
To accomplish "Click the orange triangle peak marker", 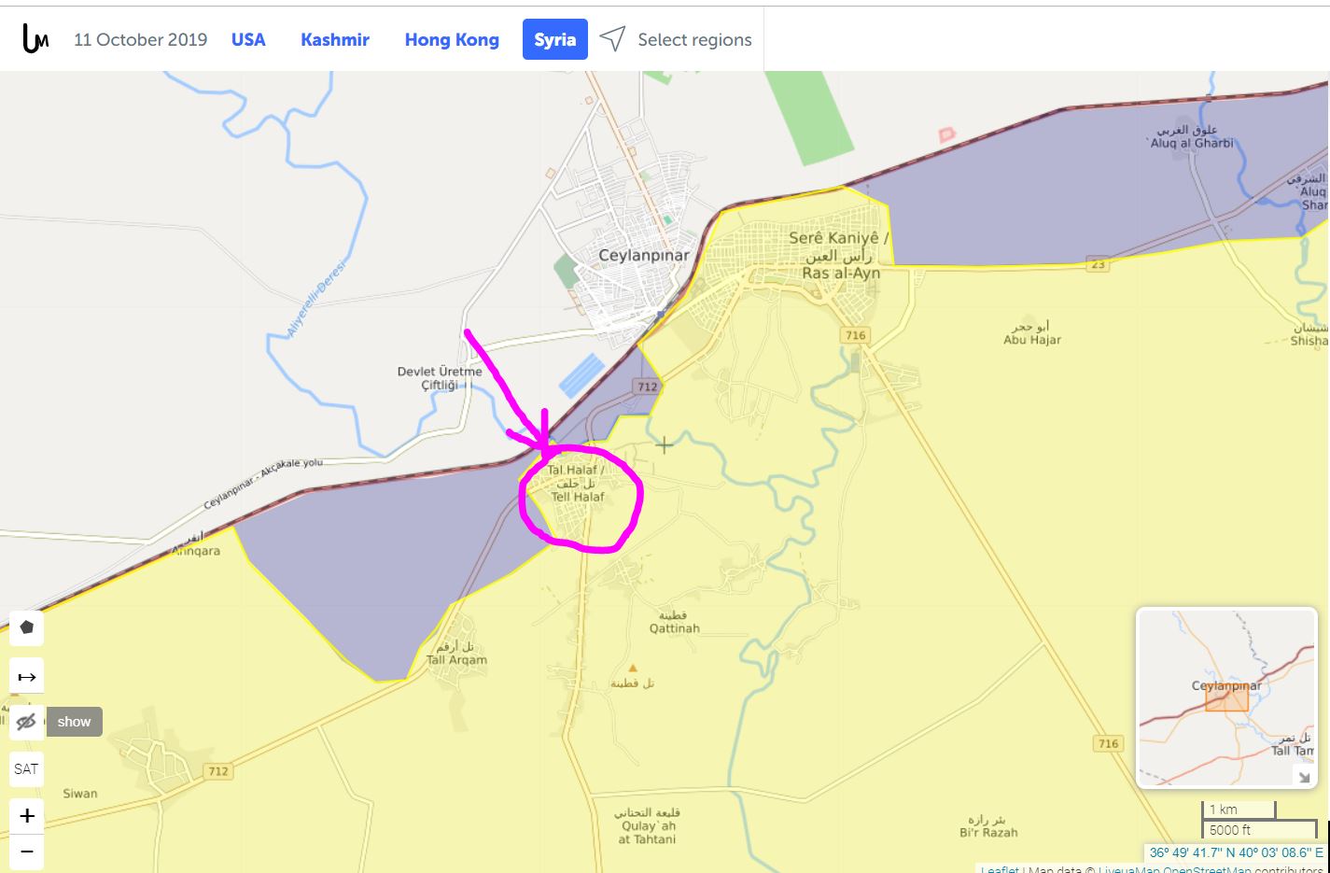I will coord(633,668).
